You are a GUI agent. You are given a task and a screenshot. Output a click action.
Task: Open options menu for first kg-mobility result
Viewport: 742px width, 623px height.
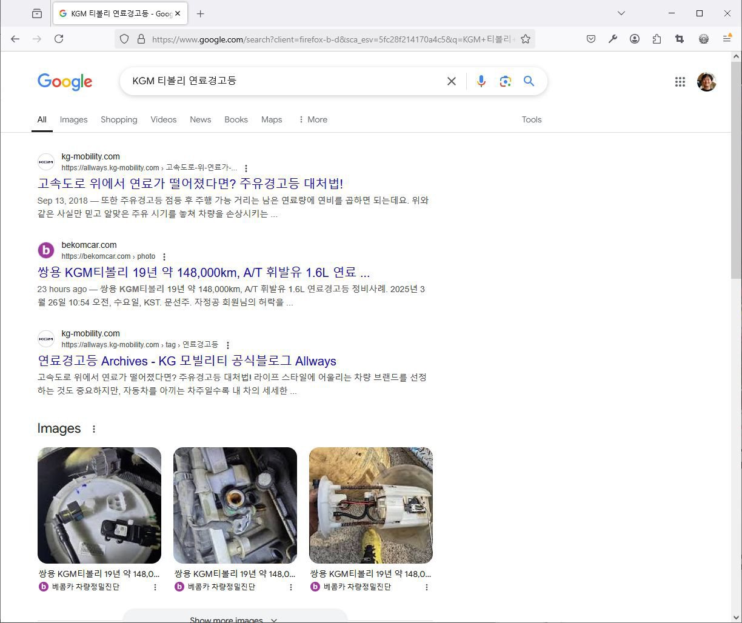pyautogui.click(x=246, y=168)
